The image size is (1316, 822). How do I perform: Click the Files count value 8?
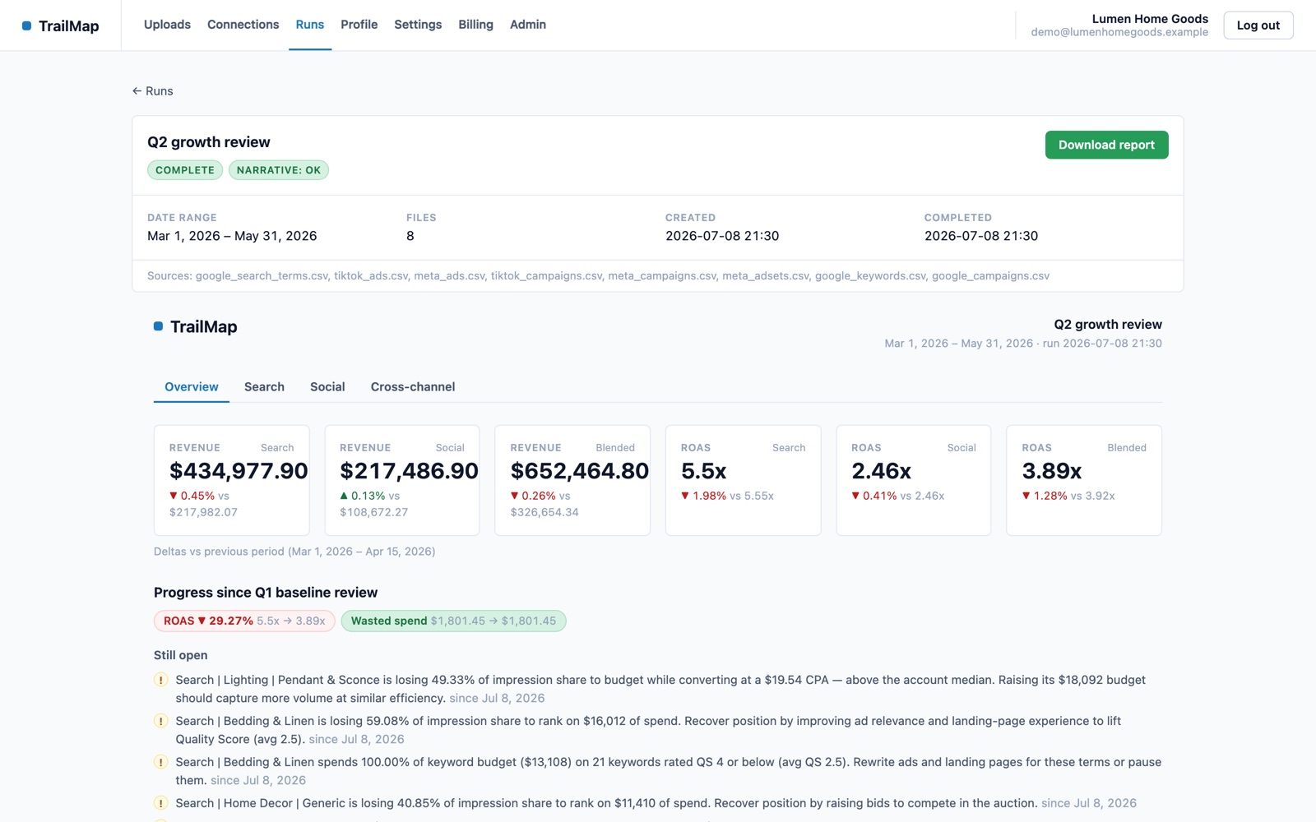(x=410, y=236)
